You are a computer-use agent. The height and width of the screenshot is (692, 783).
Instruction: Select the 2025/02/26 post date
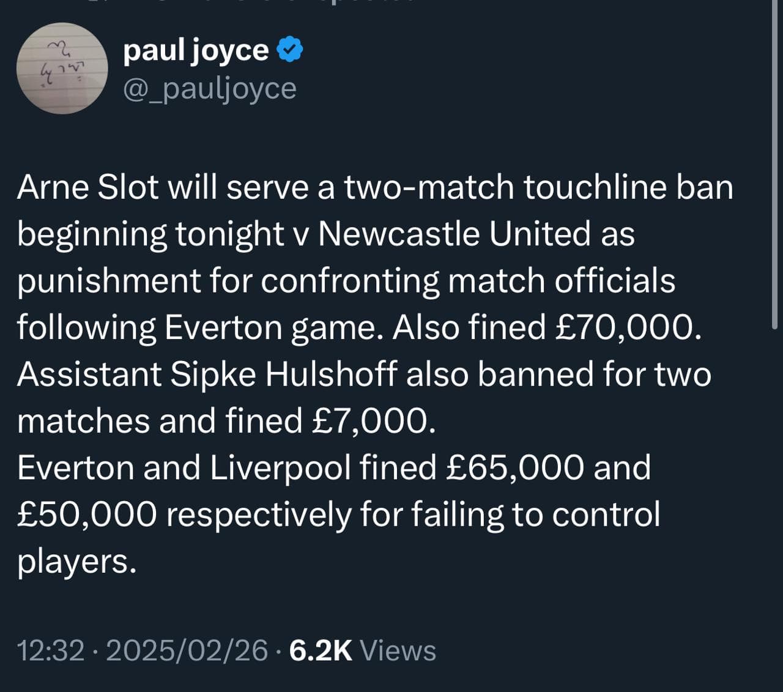pos(187,650)
